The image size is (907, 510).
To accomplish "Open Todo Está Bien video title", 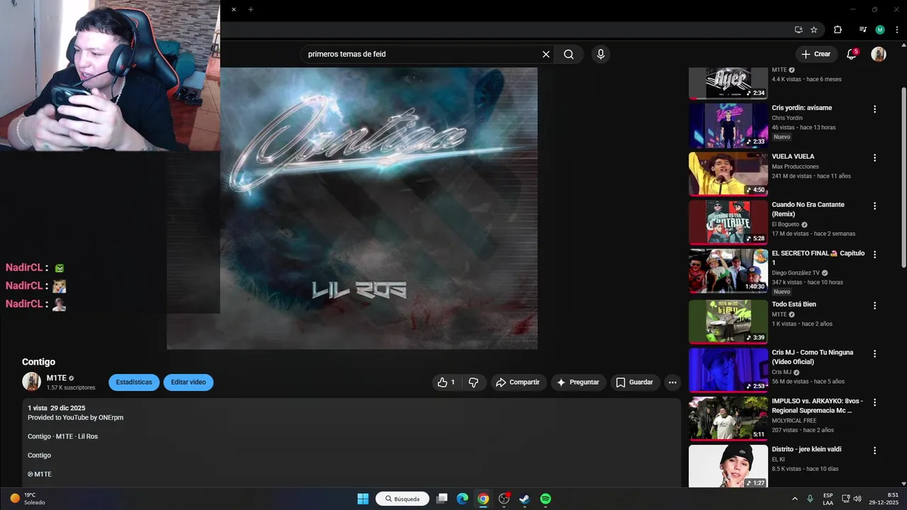I will 794,304.
